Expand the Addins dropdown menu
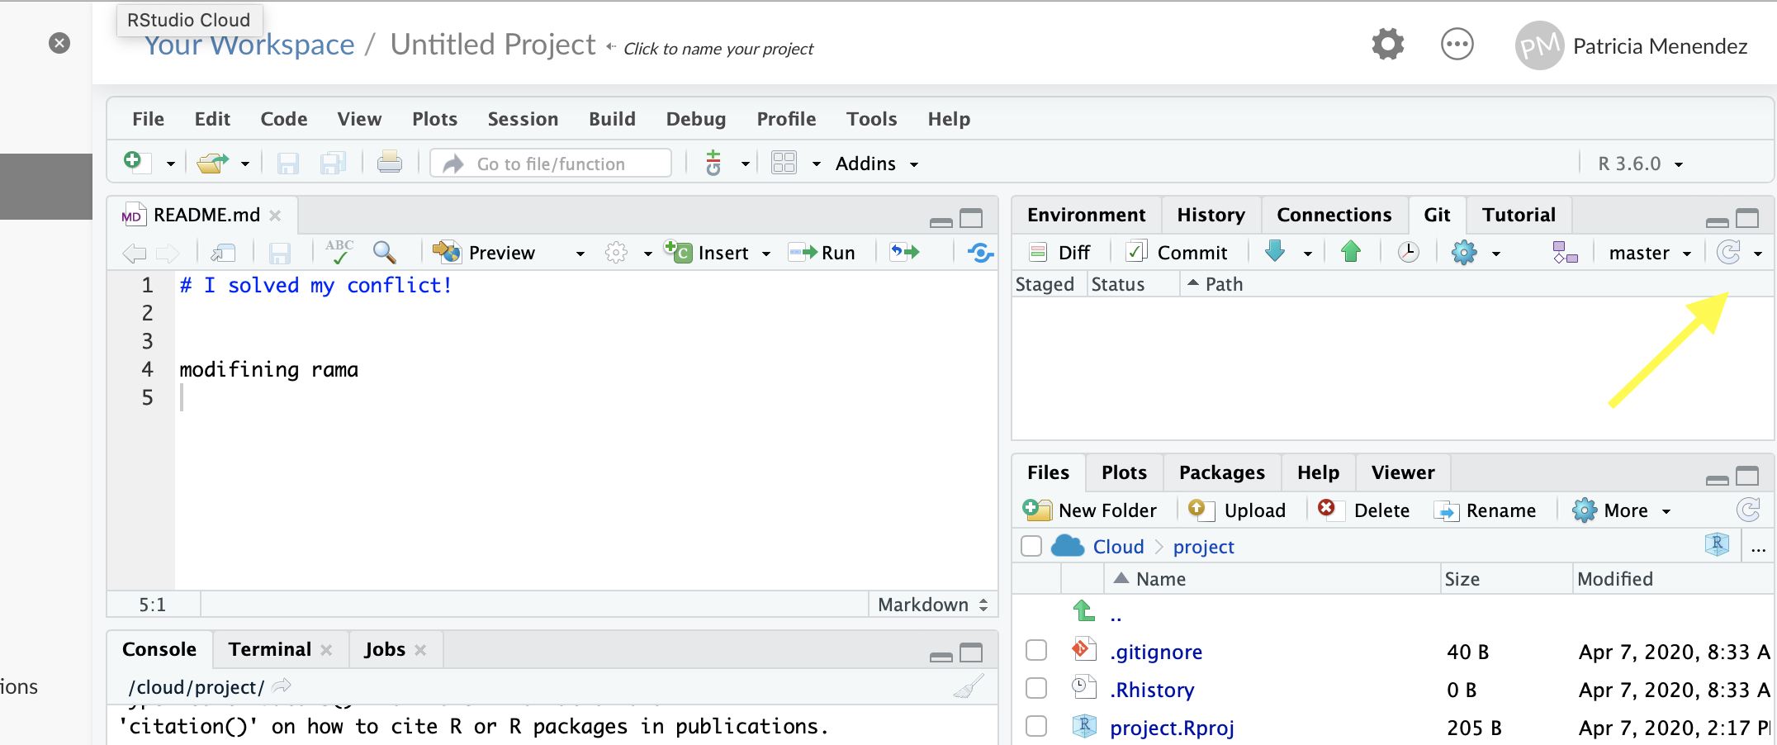Image resolution: width=1777 pixels, height=745 pixels. pyautogui.click(x=876, y=164)
